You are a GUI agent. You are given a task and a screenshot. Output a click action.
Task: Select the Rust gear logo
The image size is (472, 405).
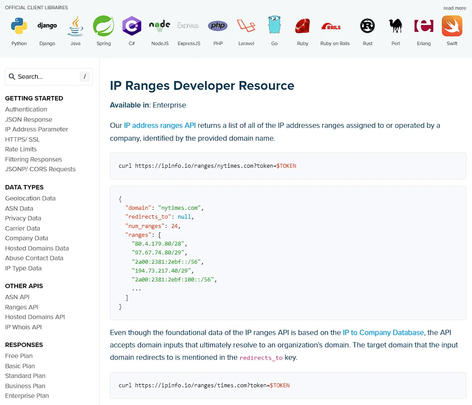pos(367,26)
